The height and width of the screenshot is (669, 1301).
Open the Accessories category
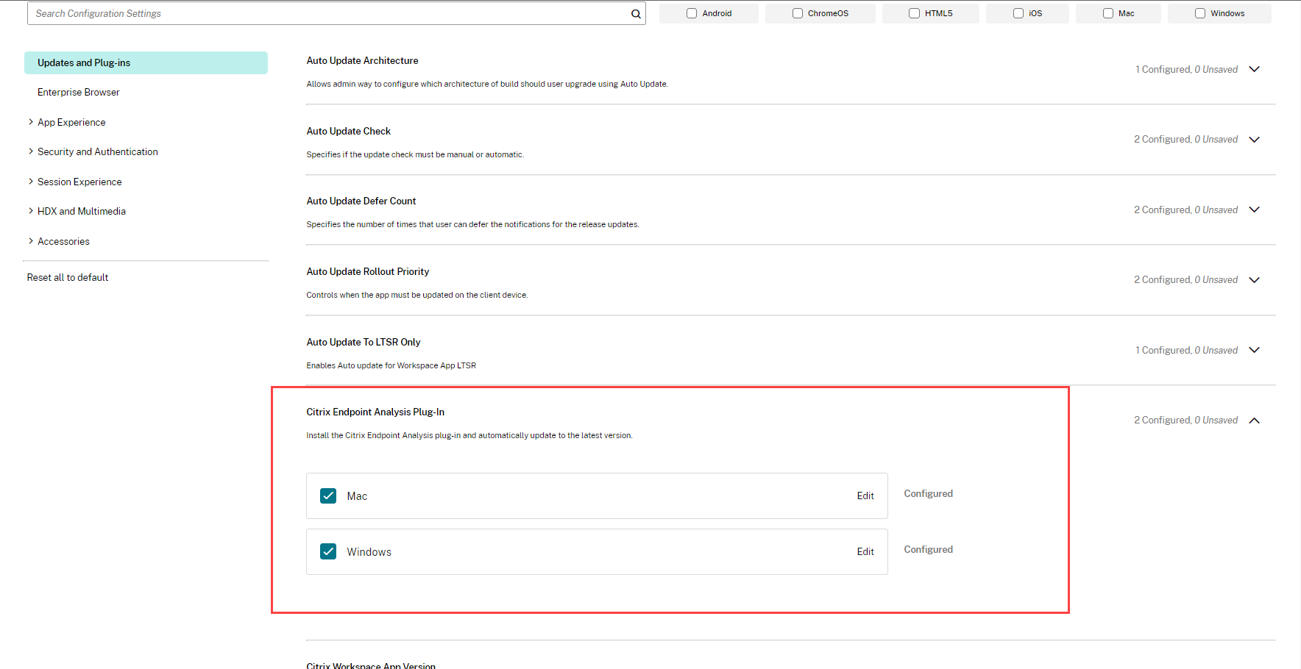(x=63, y=242)
